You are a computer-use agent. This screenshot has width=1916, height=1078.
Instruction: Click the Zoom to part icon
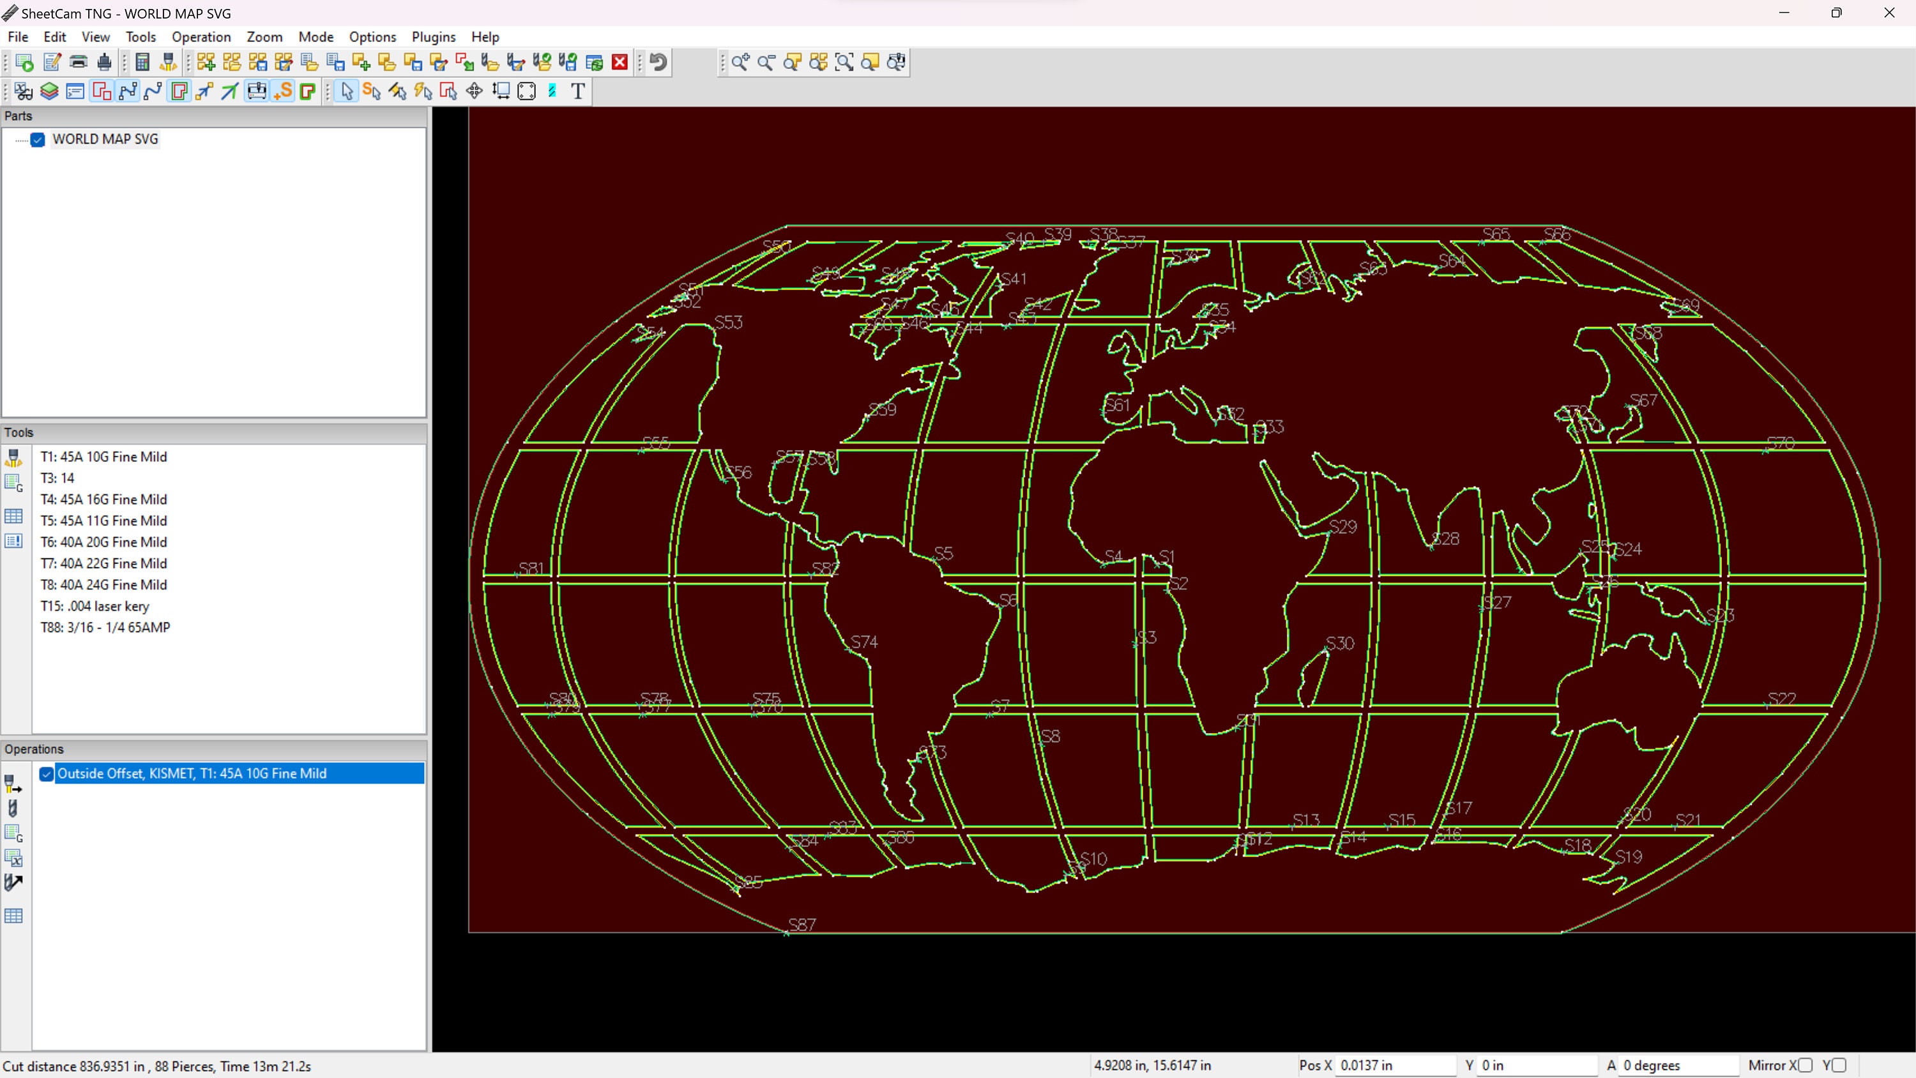tap(791, 63)
